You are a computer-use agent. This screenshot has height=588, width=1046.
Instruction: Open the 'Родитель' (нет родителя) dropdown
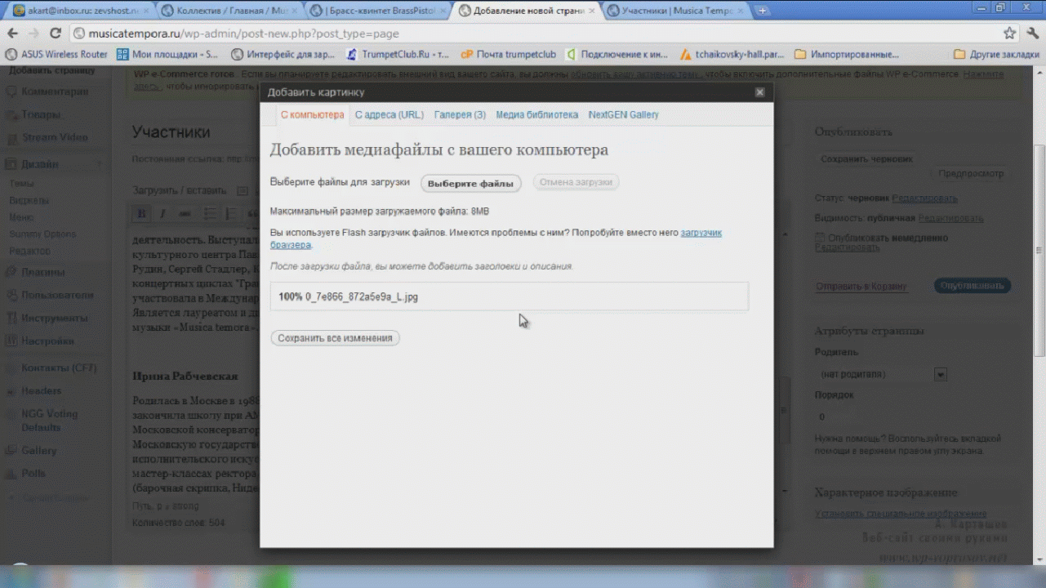point(881,374)
